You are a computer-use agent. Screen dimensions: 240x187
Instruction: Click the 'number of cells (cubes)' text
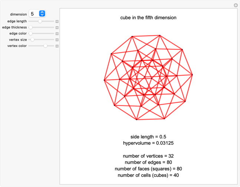tap(148, 175)
